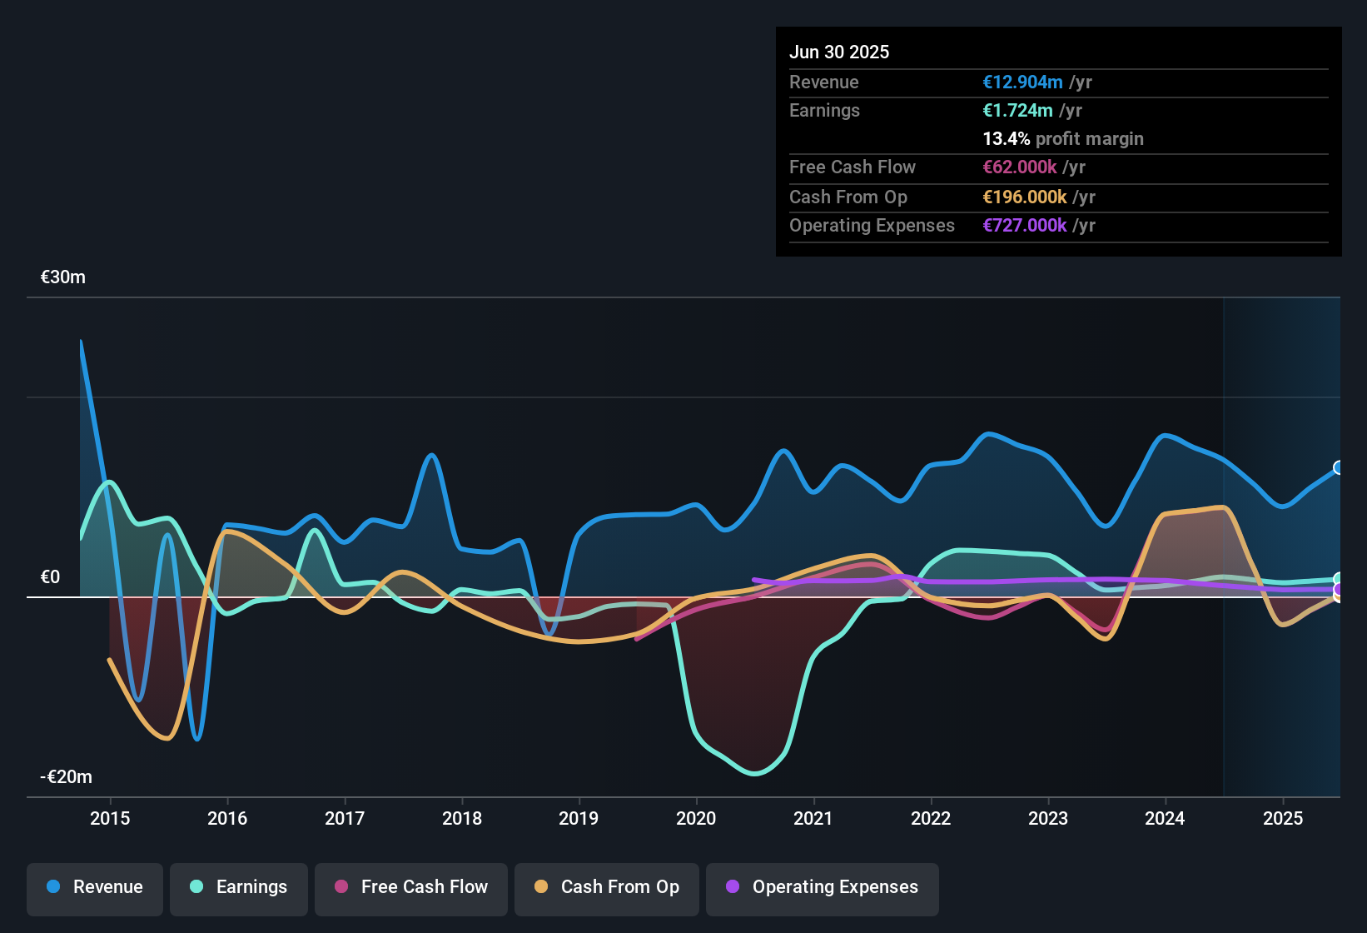Click the pink Free Cash Flow legend dot
Image resolution: width=1367 pixels, height=933 pixels.
tap(341, 887)
